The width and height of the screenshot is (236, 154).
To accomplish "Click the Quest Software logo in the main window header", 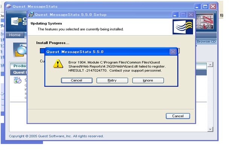I will click(19, 21).
